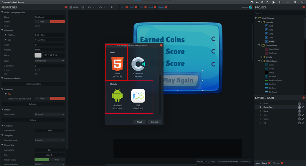Toggle lock on the Num layer

[299, 103]
